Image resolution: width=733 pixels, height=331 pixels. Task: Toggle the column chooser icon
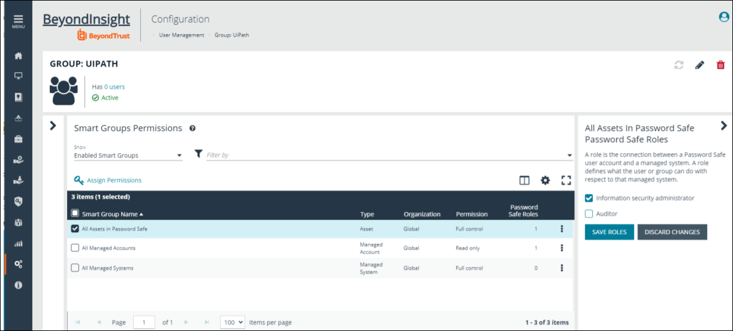click(524, 180)
